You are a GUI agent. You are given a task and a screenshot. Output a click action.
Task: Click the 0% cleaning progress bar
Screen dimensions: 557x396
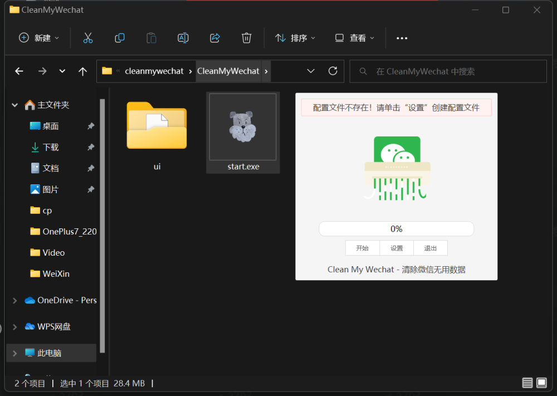coord(396,229)
